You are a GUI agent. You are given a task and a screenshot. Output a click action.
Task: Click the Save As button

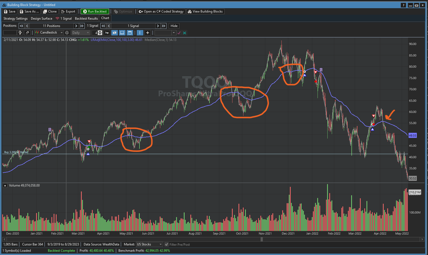tap(30, 11)
